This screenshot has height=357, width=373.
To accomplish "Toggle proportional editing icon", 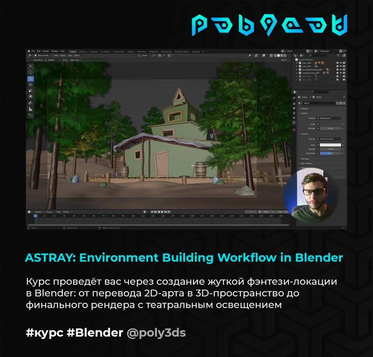I will (169, 55).
